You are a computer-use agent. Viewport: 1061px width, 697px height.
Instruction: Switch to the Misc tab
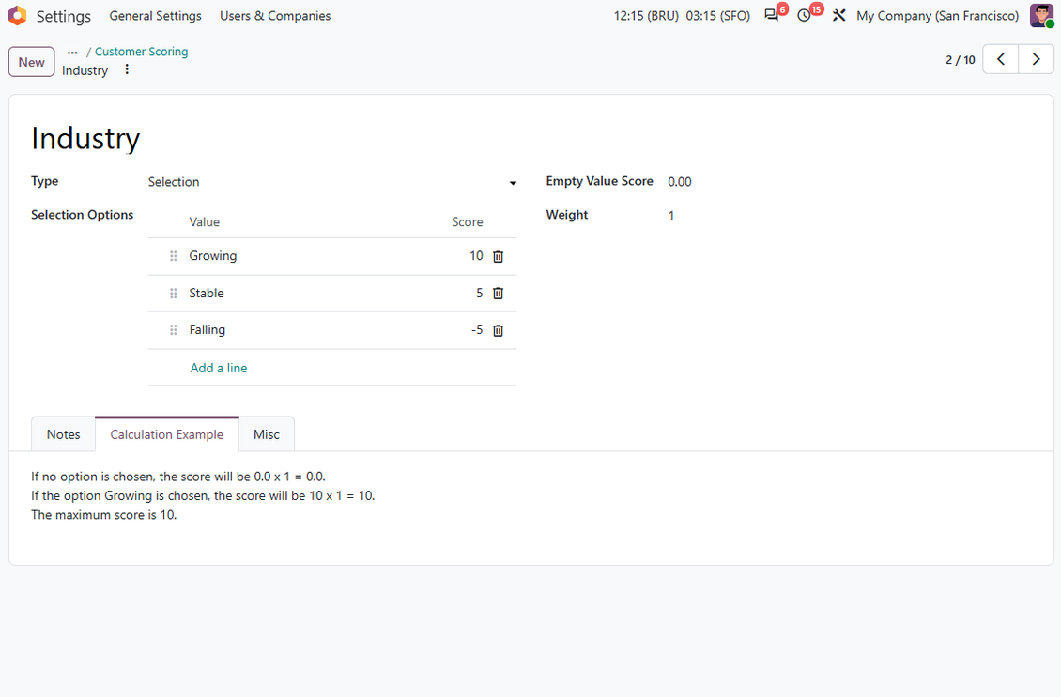point(267,434)
